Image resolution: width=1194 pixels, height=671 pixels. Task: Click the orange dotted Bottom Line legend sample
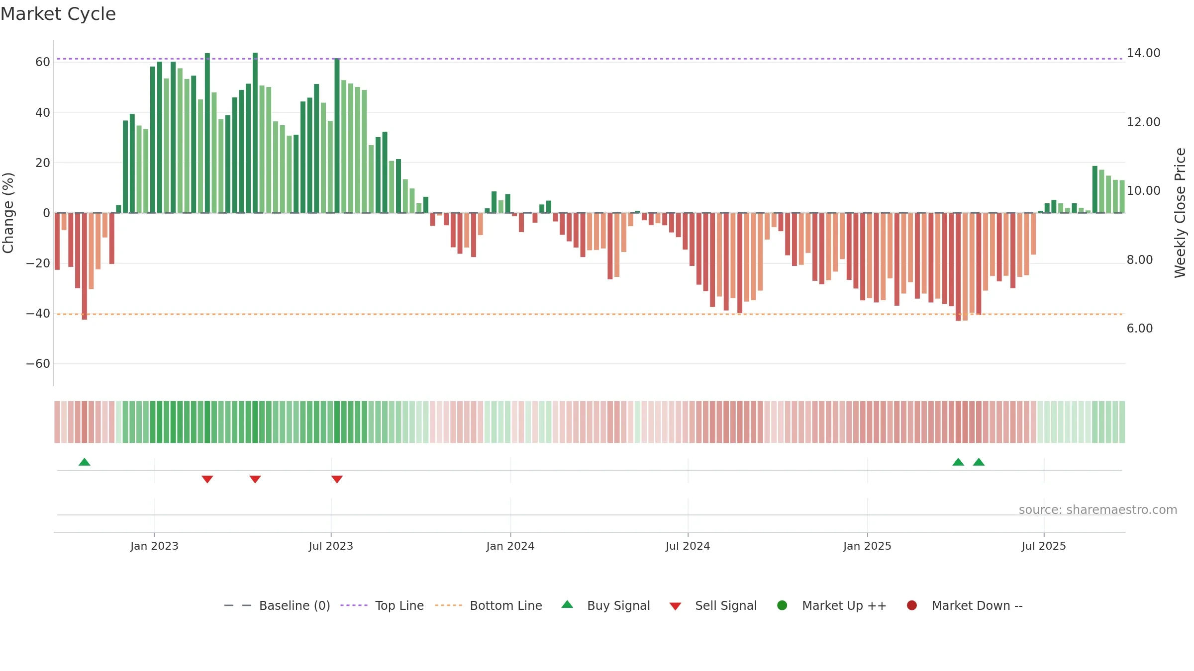(x=448, y=605)
